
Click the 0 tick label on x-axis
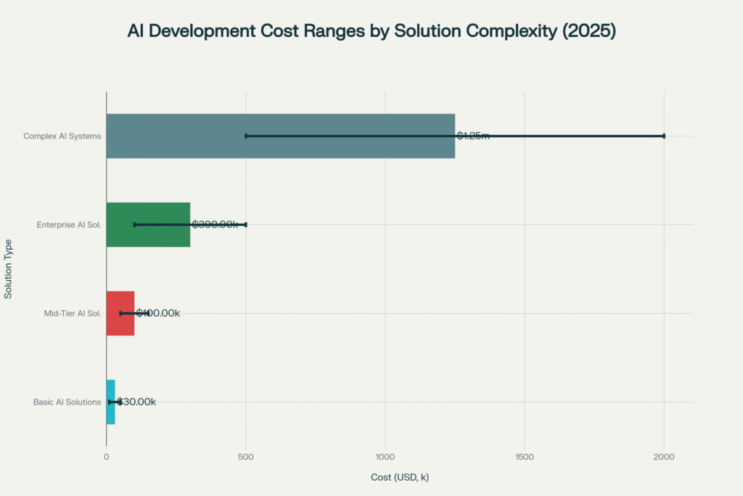tap(107, 456)
